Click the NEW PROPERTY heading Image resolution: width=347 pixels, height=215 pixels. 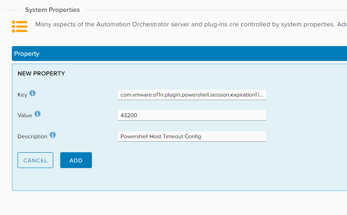click(x=41, y=73)
